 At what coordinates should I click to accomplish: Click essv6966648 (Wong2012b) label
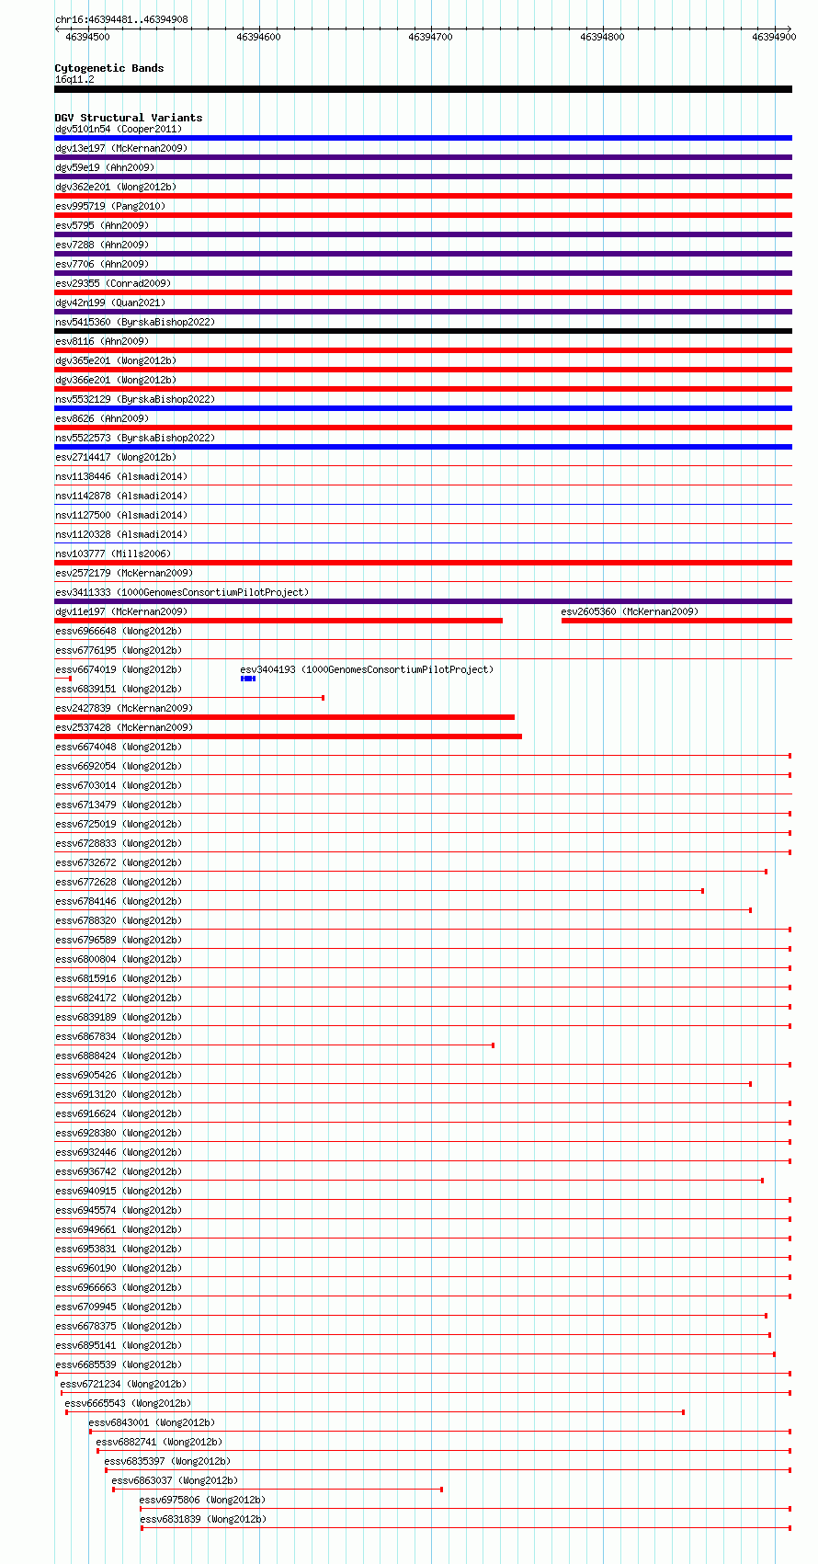[x=119, y=631]
